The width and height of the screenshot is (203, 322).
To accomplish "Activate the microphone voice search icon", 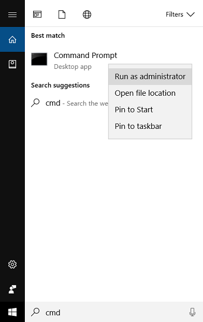I will [x=192, y=312].
